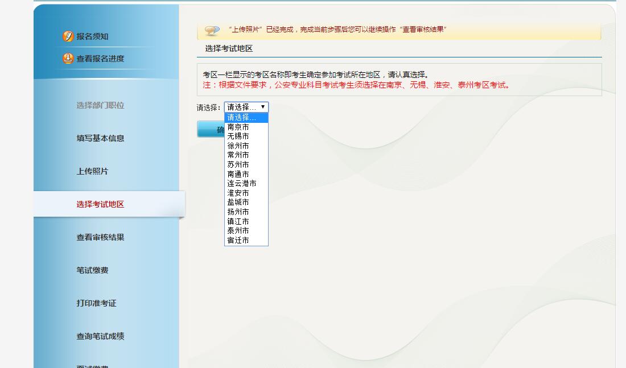Select 盐城市 from the list
Screen dimensions: 626x368
tap(246, 202)
